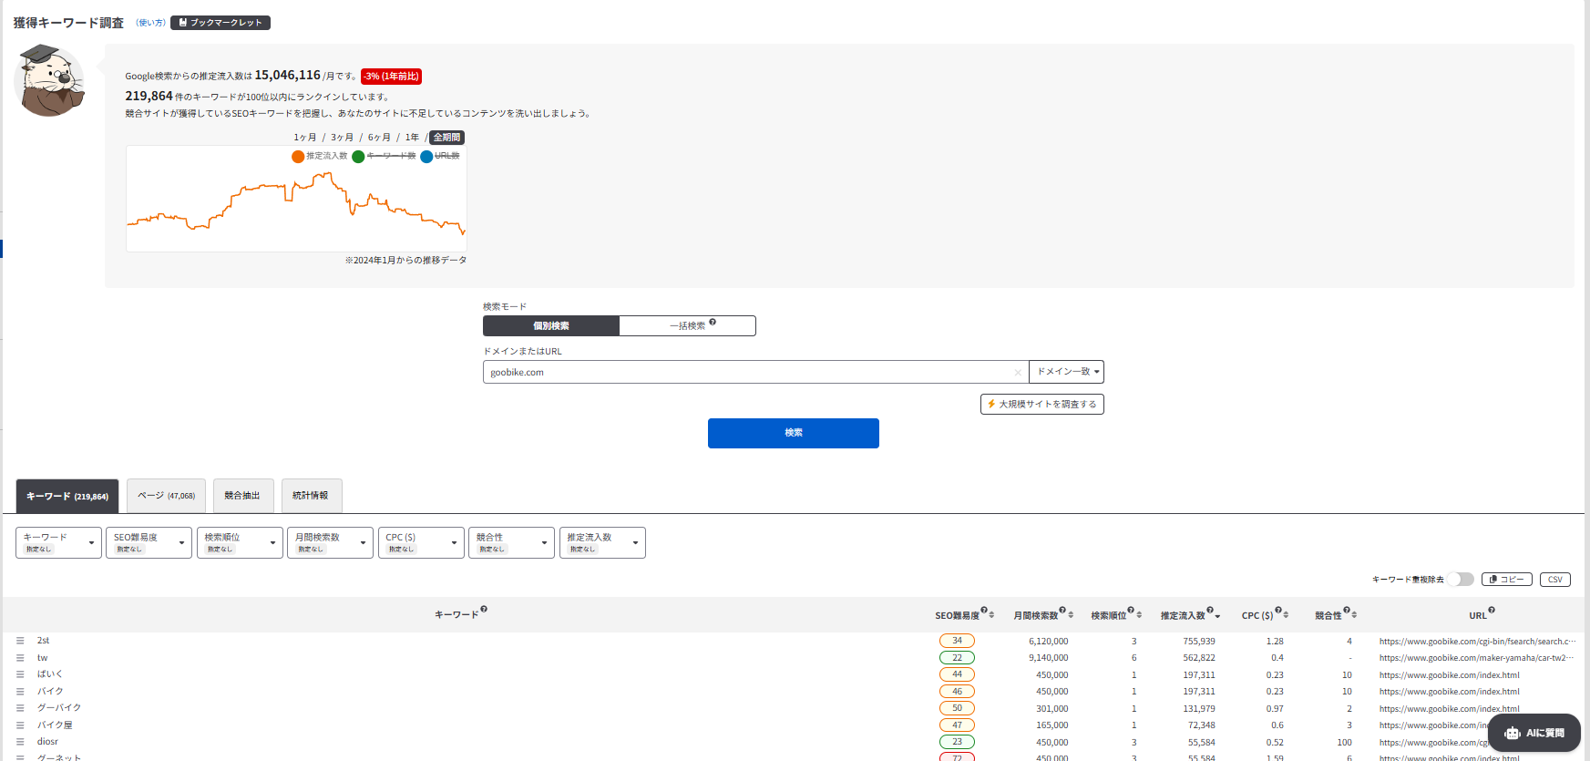This screenshot has height=761, width=1590.
Task: Click the CSV export button
Action: point(1554,580)
